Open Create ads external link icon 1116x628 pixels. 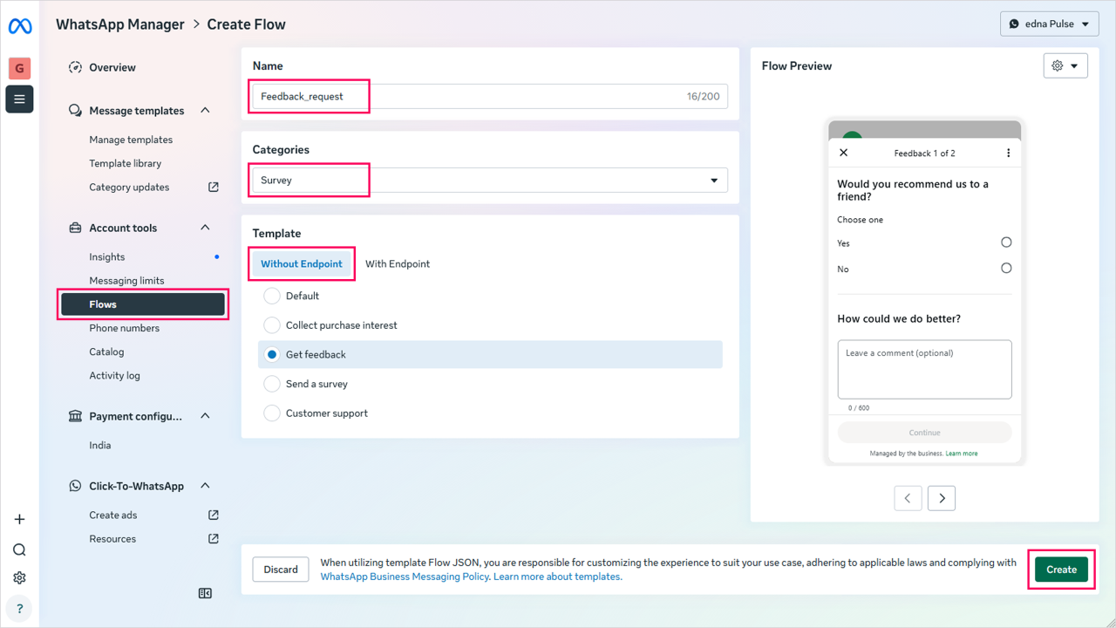point(214,515)
